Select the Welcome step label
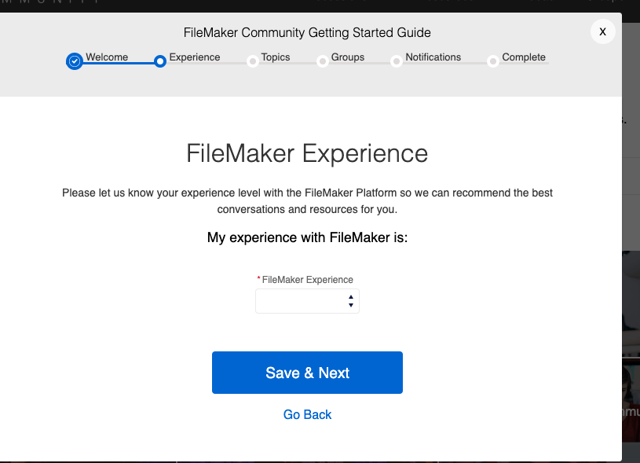The width and height of the screenshot is (640, 463). tap(107, 57)
